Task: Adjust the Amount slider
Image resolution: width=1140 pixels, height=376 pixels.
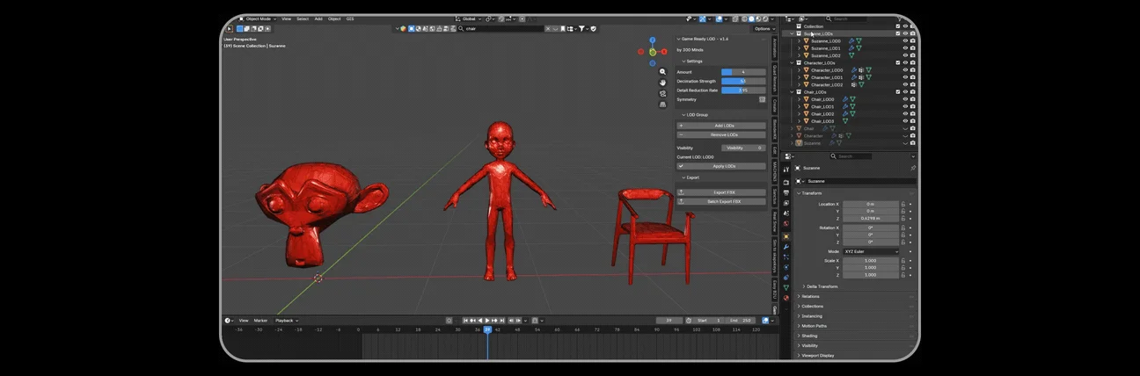Action: coord(743,72)
